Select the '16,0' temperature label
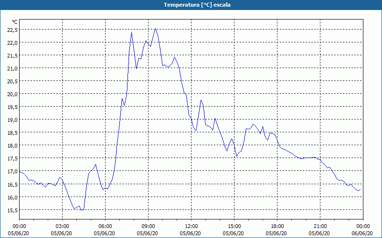 point(12,197)
